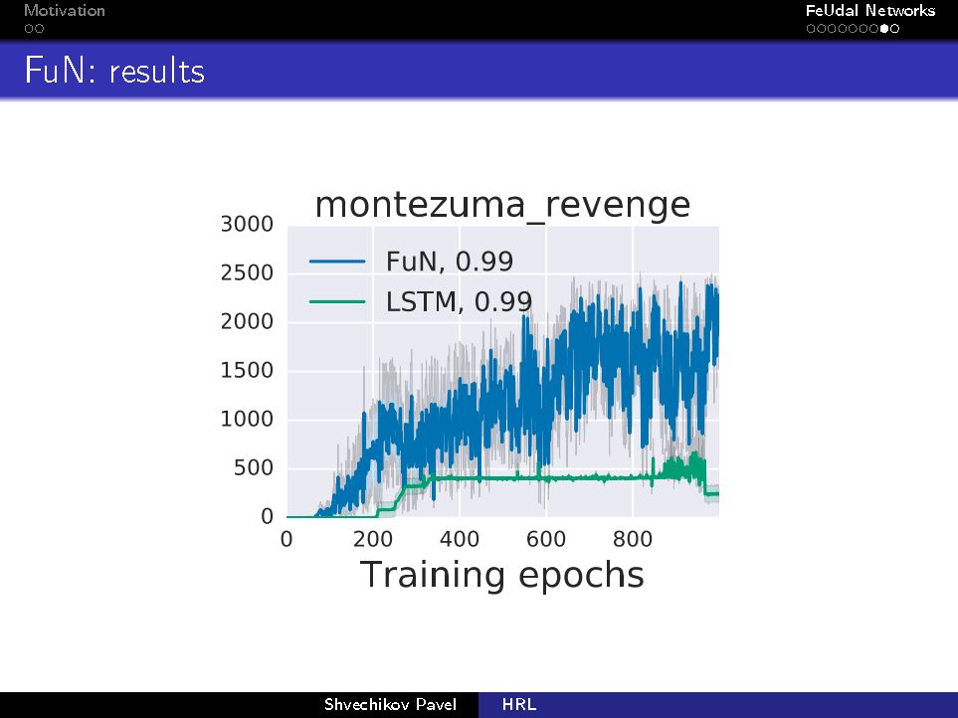Jump to FeUdal Networks section link

click(870, 10)
